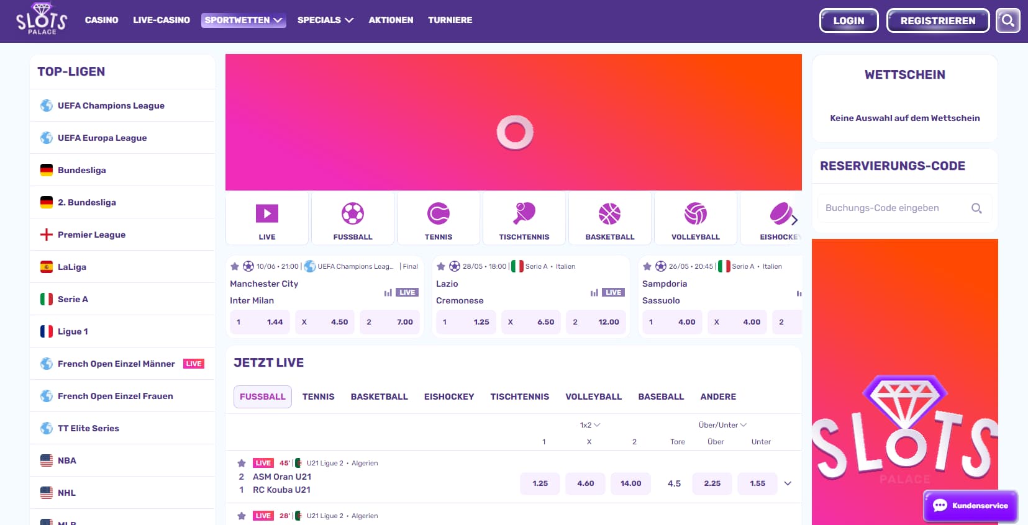Open the Sportwetten dropdown menu
This screenshot has width=1028, height=525.
(243, 20)
